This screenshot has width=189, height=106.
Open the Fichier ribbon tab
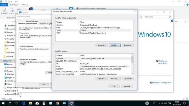pyautogui.click(x=4, y=5)
